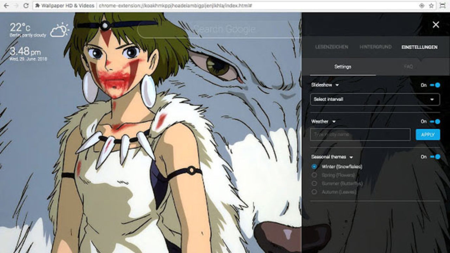The image size is (450, 253).
Task: Click the partly cloudy weather icon
Action: tap(59, 30)
